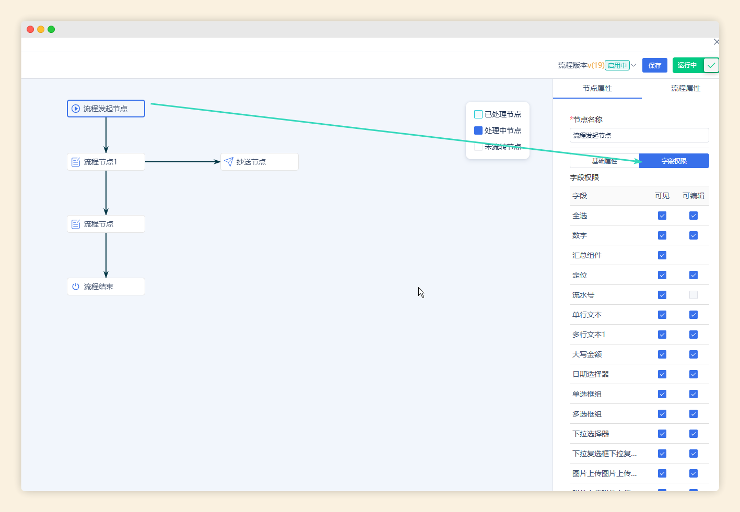Image resolution: width=740 pixels, height=512 pixels.
Task: Select the 节点属性 tab
Action: 597,88
